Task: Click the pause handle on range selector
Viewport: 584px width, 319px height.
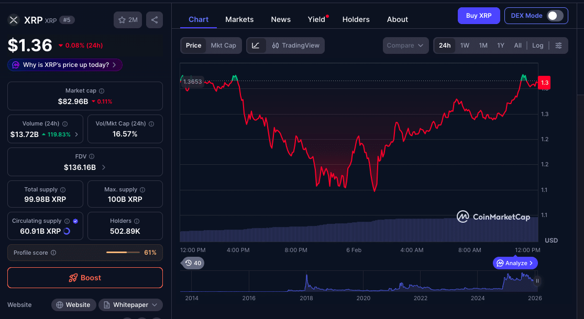Action: point(537,281)
